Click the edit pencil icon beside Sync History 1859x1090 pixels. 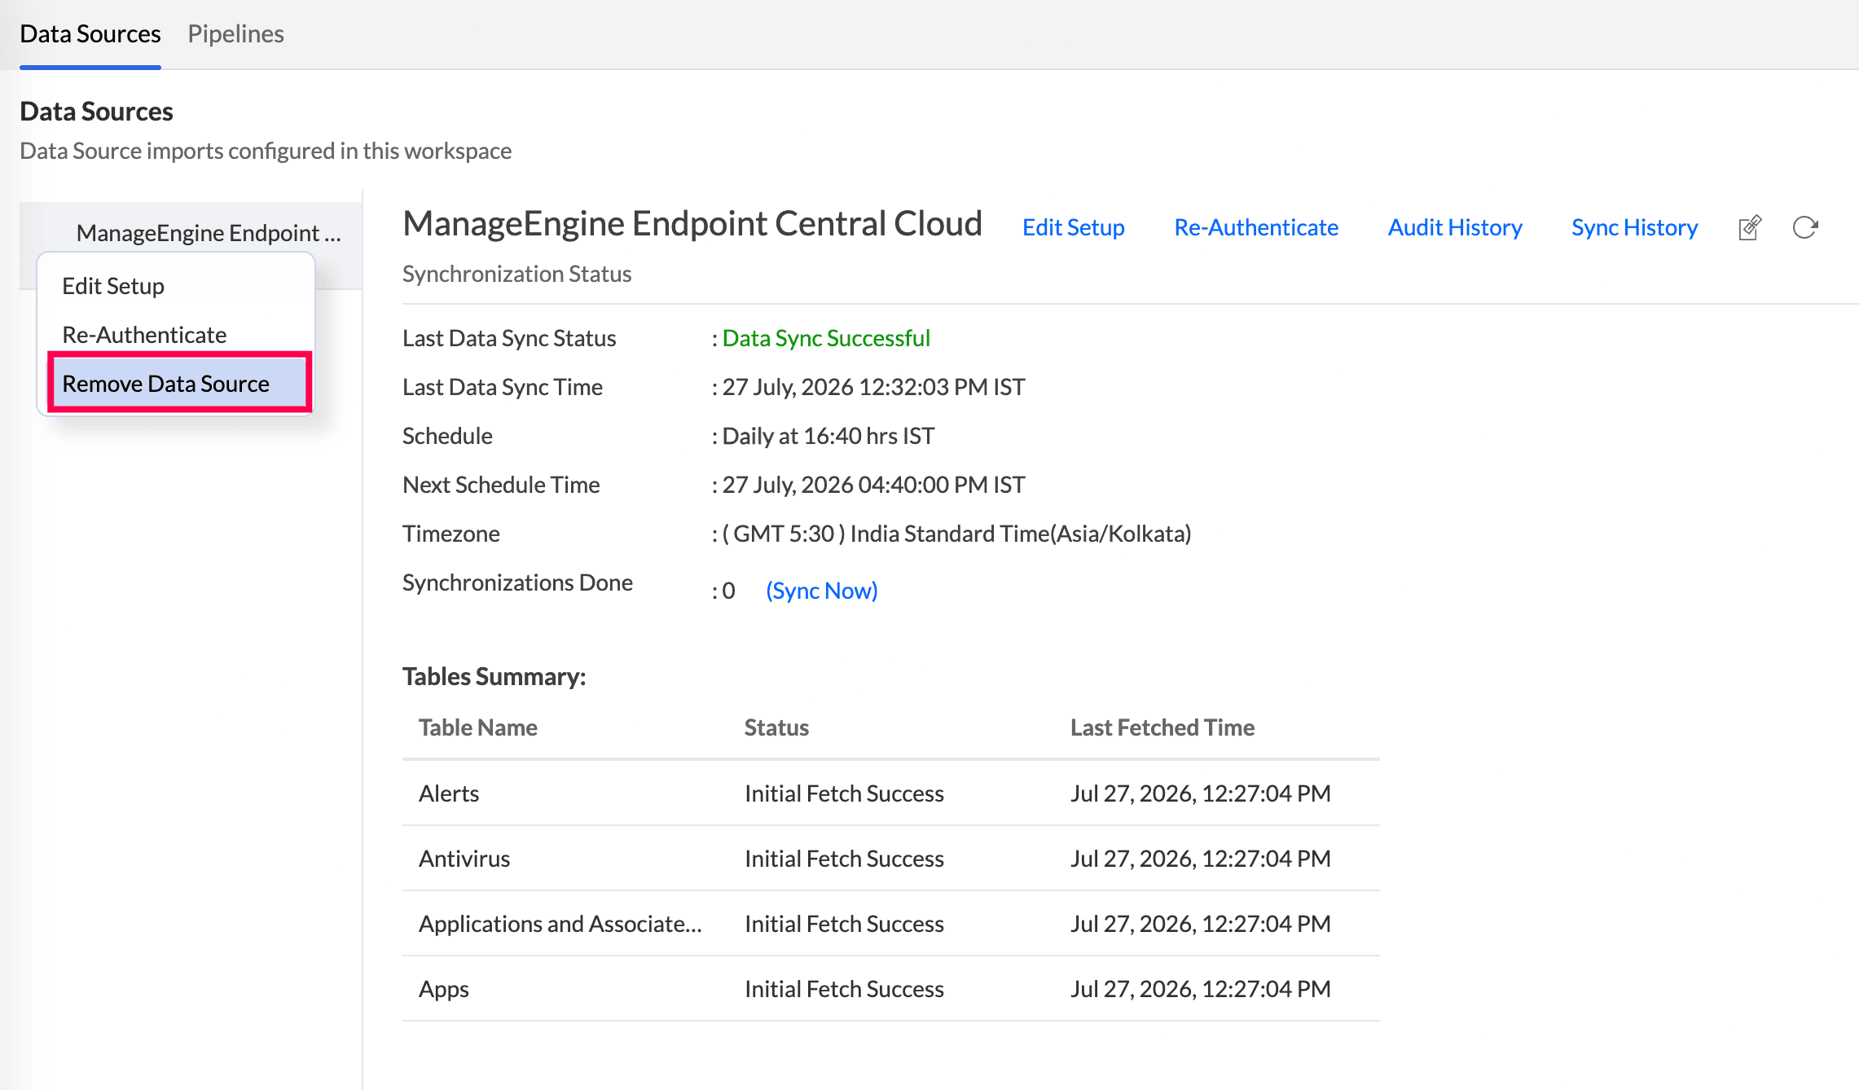[x=1750, y=227]
